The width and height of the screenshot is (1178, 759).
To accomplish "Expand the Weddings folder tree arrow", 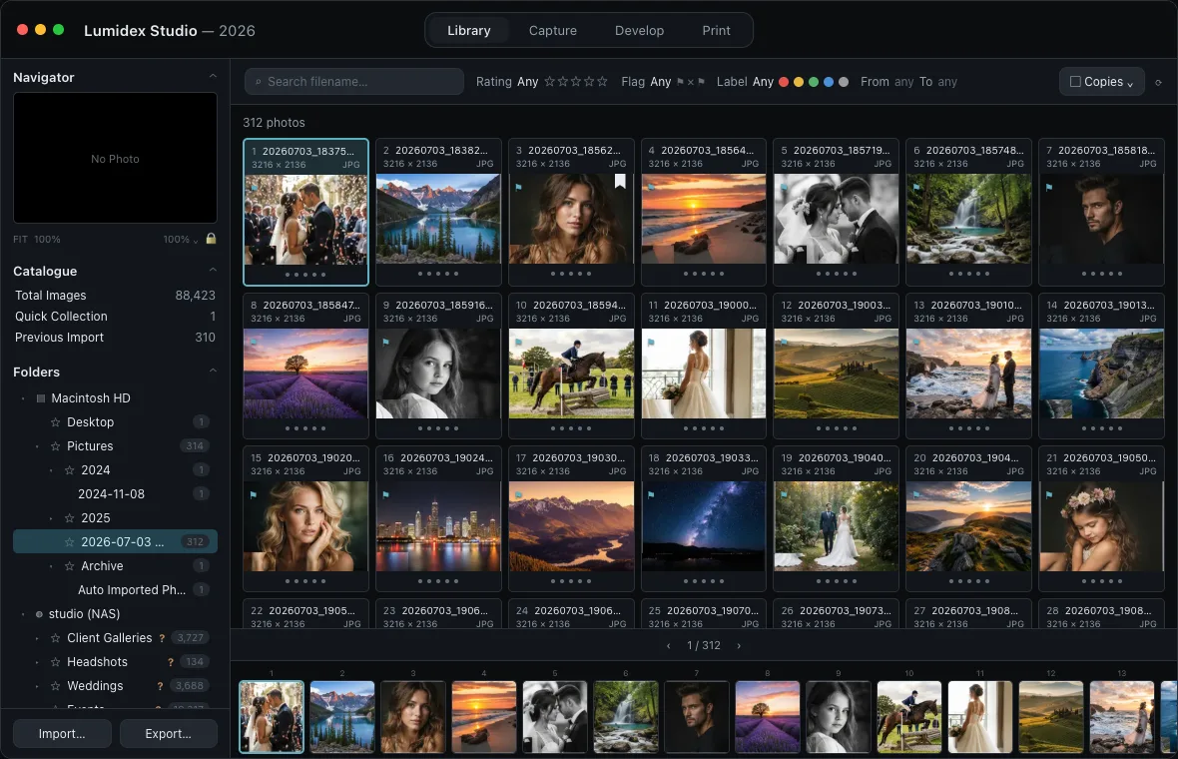I will (x=37, y=686).
